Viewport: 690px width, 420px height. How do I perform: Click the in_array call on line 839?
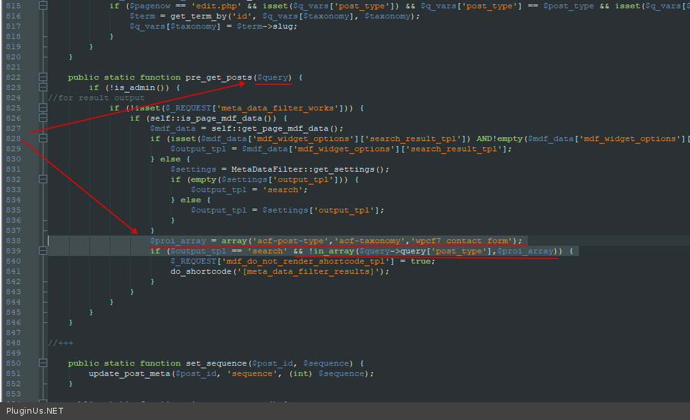point(332,251)
